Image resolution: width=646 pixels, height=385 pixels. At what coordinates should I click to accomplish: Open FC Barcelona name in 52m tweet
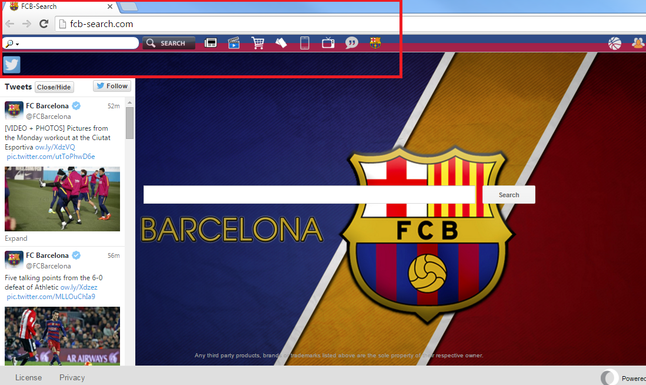[x=47, y=106]
